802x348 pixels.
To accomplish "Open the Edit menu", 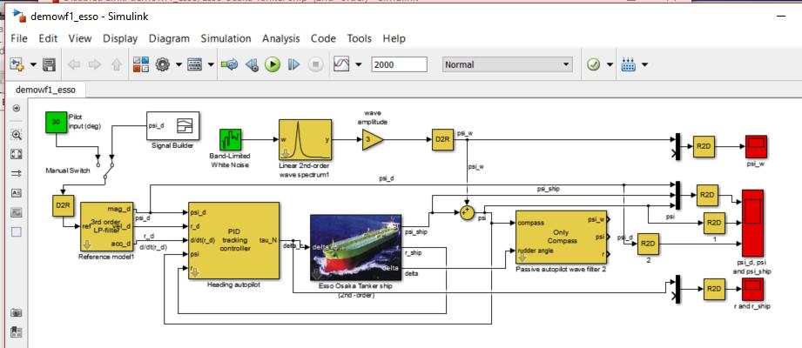I will [x=48, y=38].
